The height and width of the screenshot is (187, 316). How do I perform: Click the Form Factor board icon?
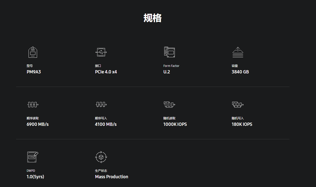(169, 52)
